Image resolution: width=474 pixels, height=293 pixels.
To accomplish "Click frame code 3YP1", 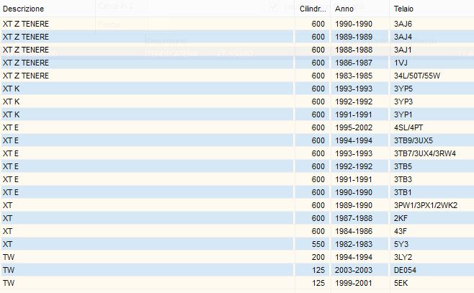I will click(x=403, y=114).
